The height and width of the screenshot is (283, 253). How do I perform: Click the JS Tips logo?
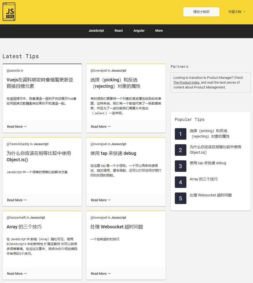pos(9,12)
